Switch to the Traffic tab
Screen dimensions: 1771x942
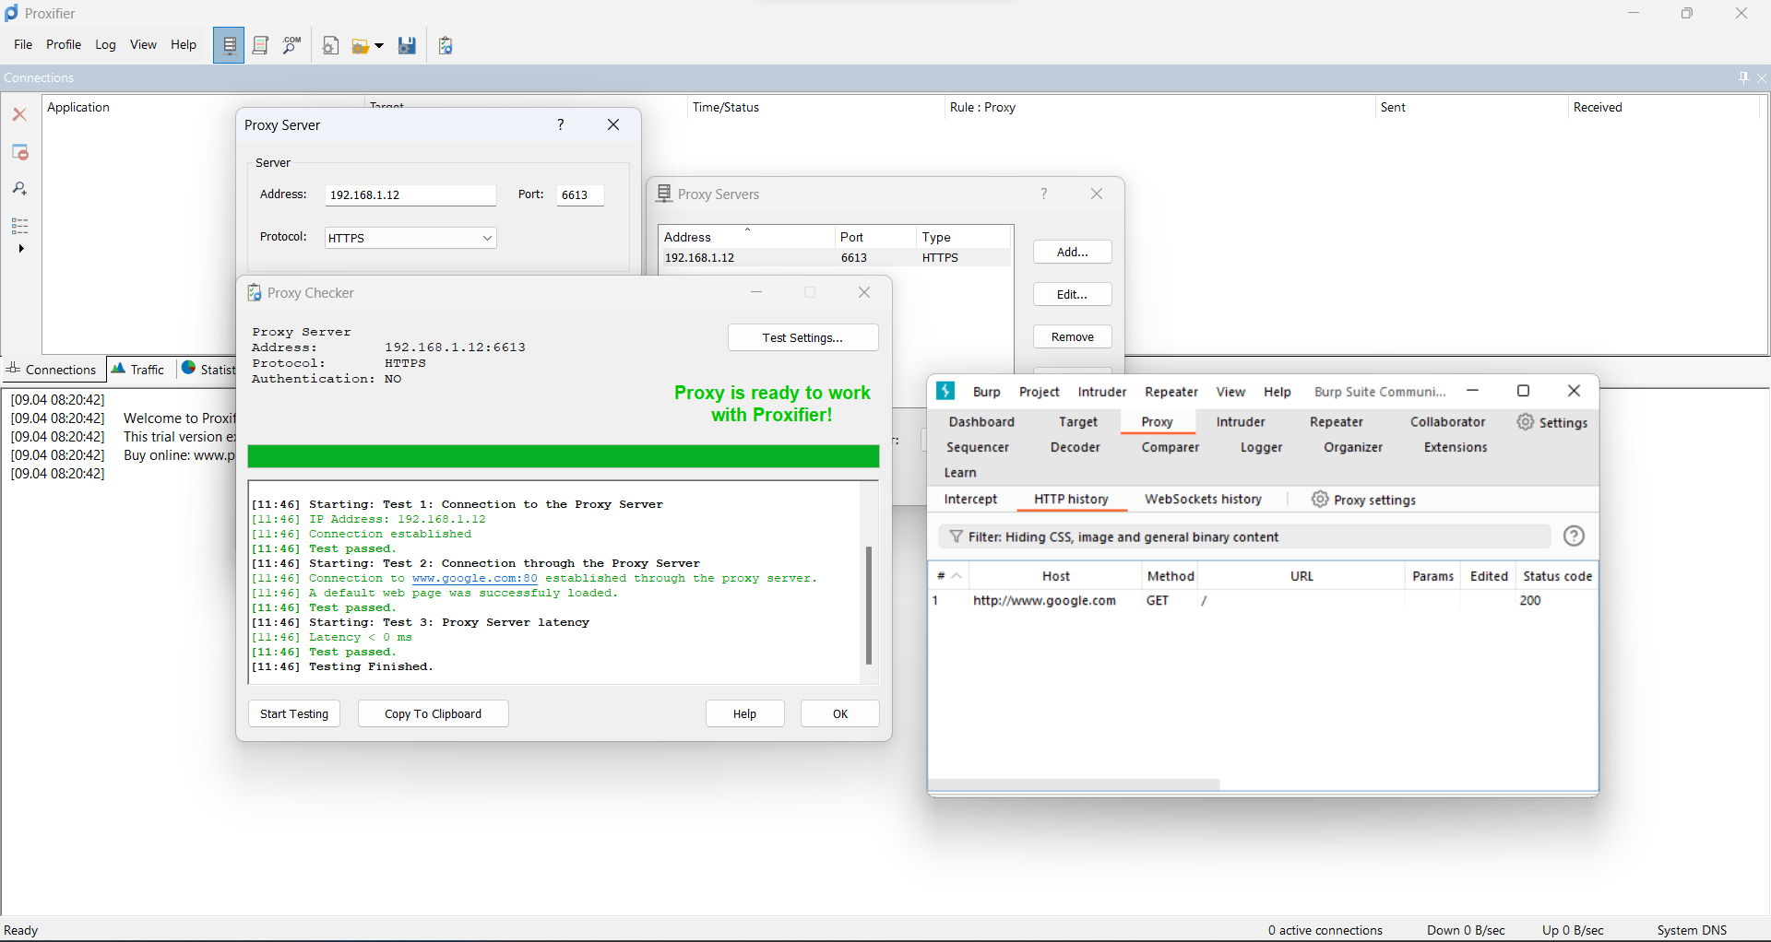tap(138, 370)
